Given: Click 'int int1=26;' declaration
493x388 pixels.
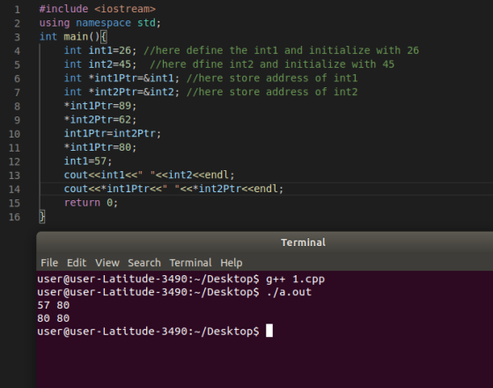Looking at the screenshot, I should (x=100, y=50).
